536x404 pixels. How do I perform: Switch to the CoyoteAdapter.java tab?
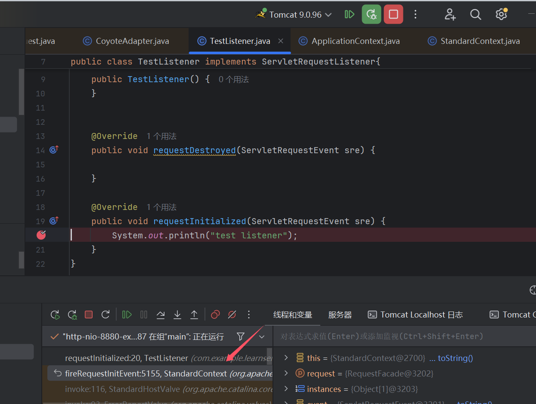pos(126,41)
